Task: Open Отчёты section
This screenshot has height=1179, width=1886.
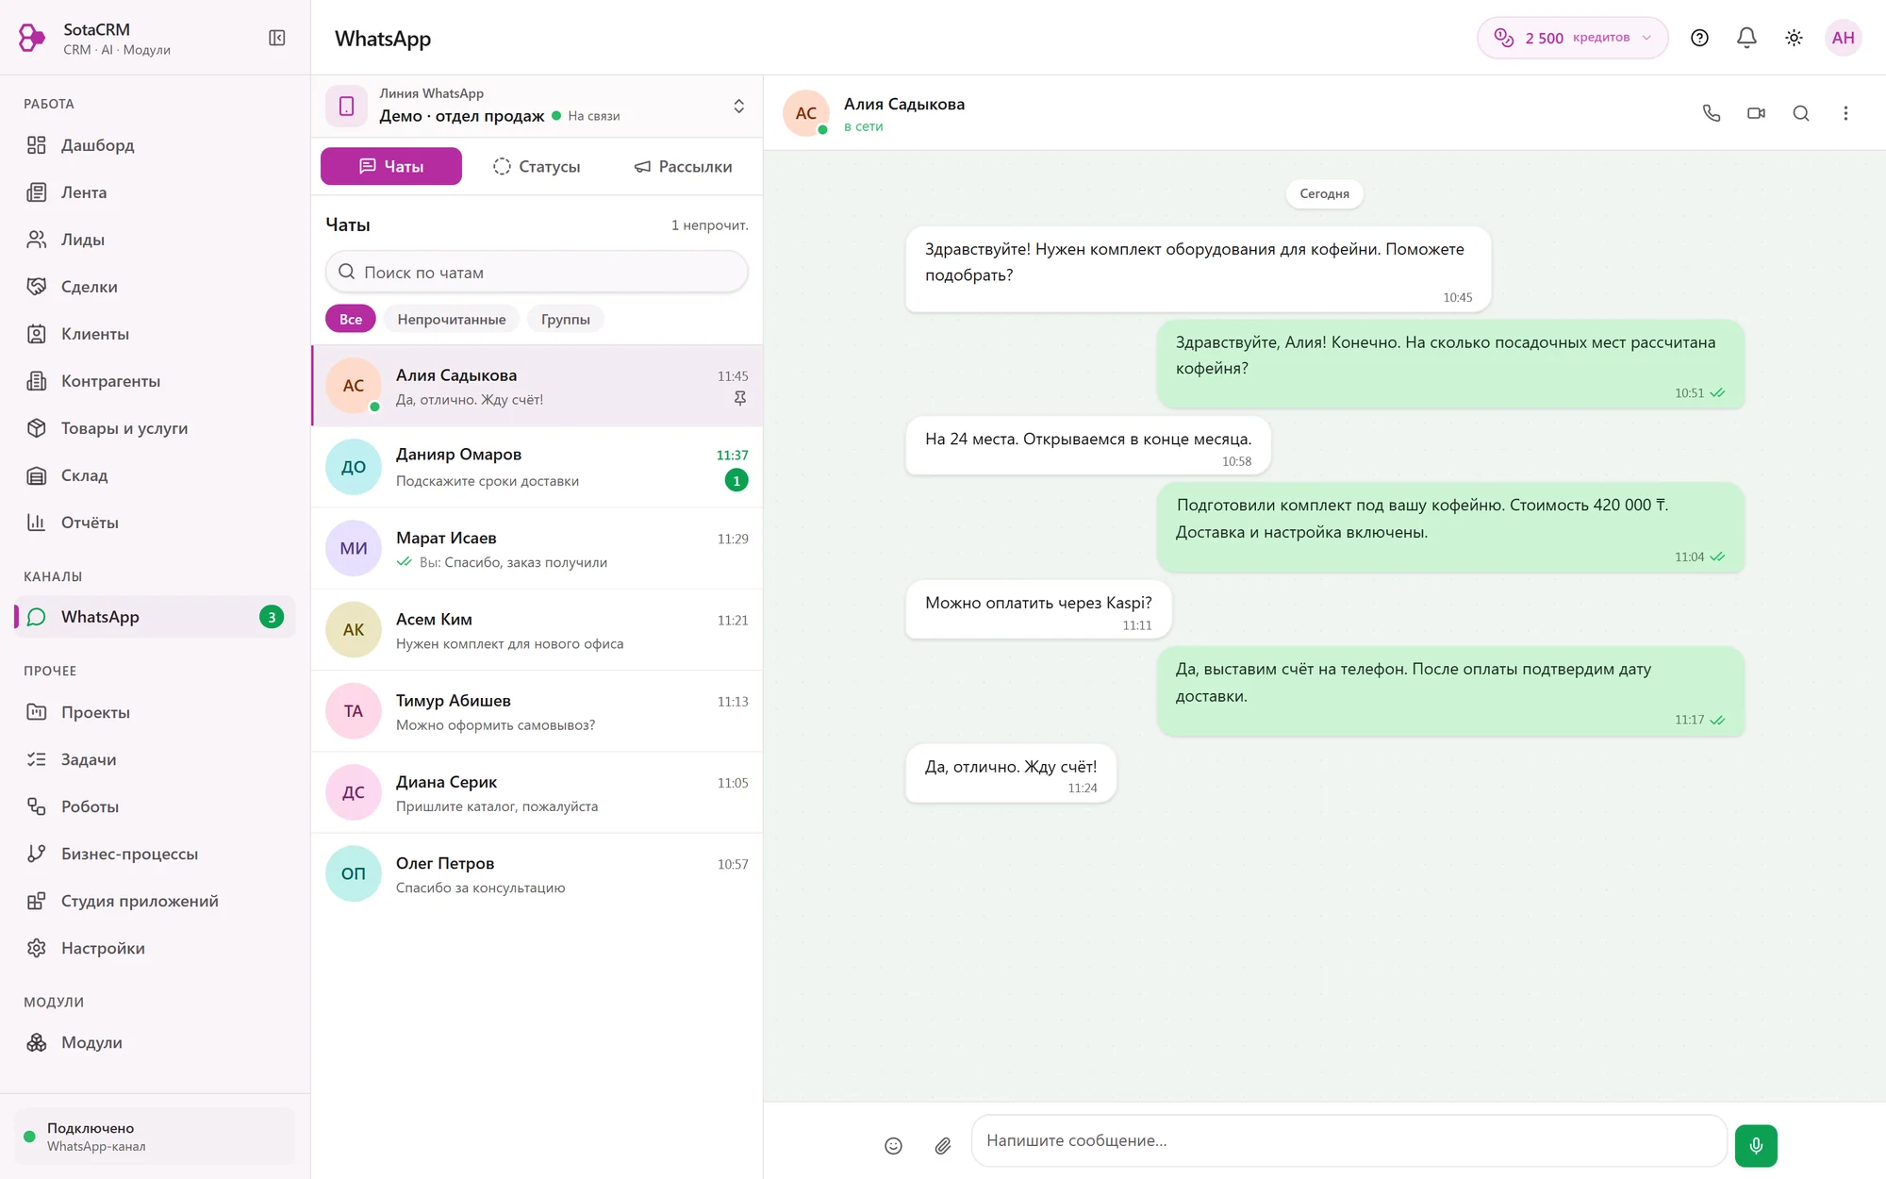Action: coord(155,523)
